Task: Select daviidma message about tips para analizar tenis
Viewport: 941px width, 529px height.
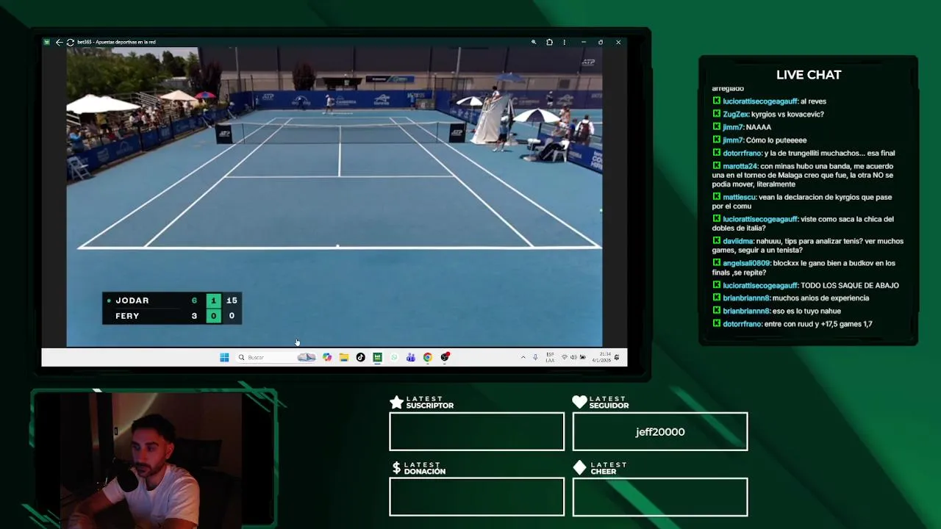Action: [x=808, y=245]
